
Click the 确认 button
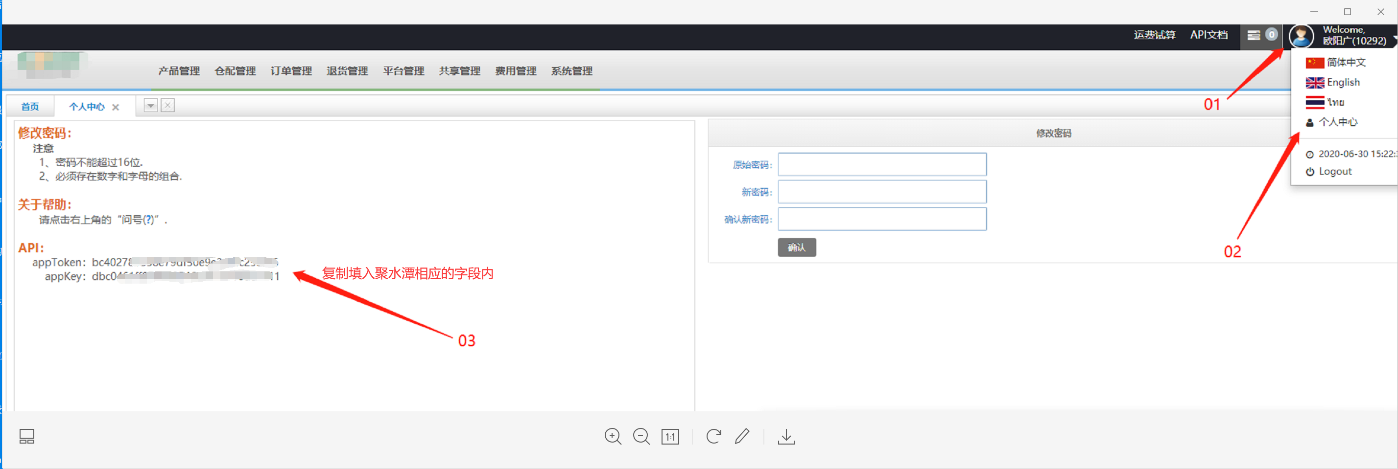point(796,248)
